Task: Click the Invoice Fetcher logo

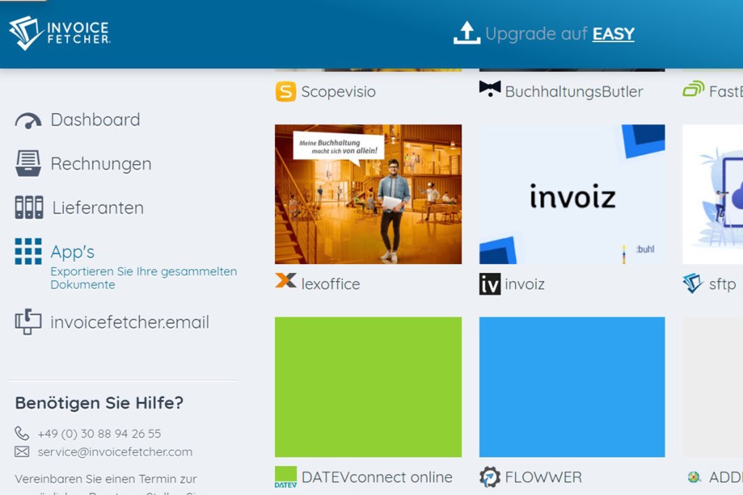Action: tap(59, 33)
